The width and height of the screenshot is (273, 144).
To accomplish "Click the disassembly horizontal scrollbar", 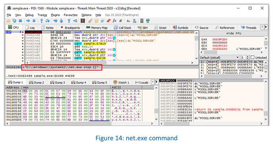I will click(x=110, y=63).
